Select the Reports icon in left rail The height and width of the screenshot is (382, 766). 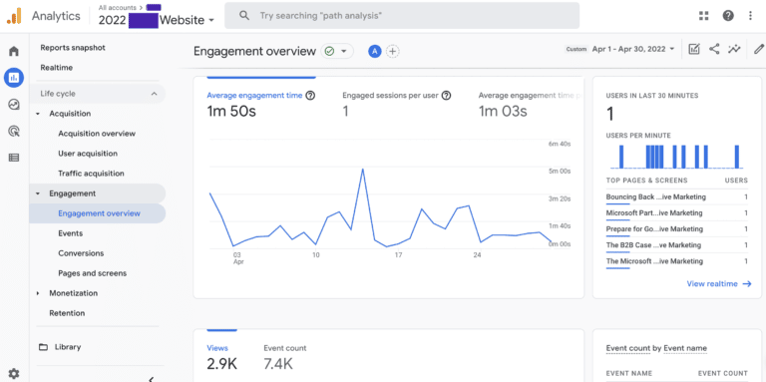pos(14,77)
